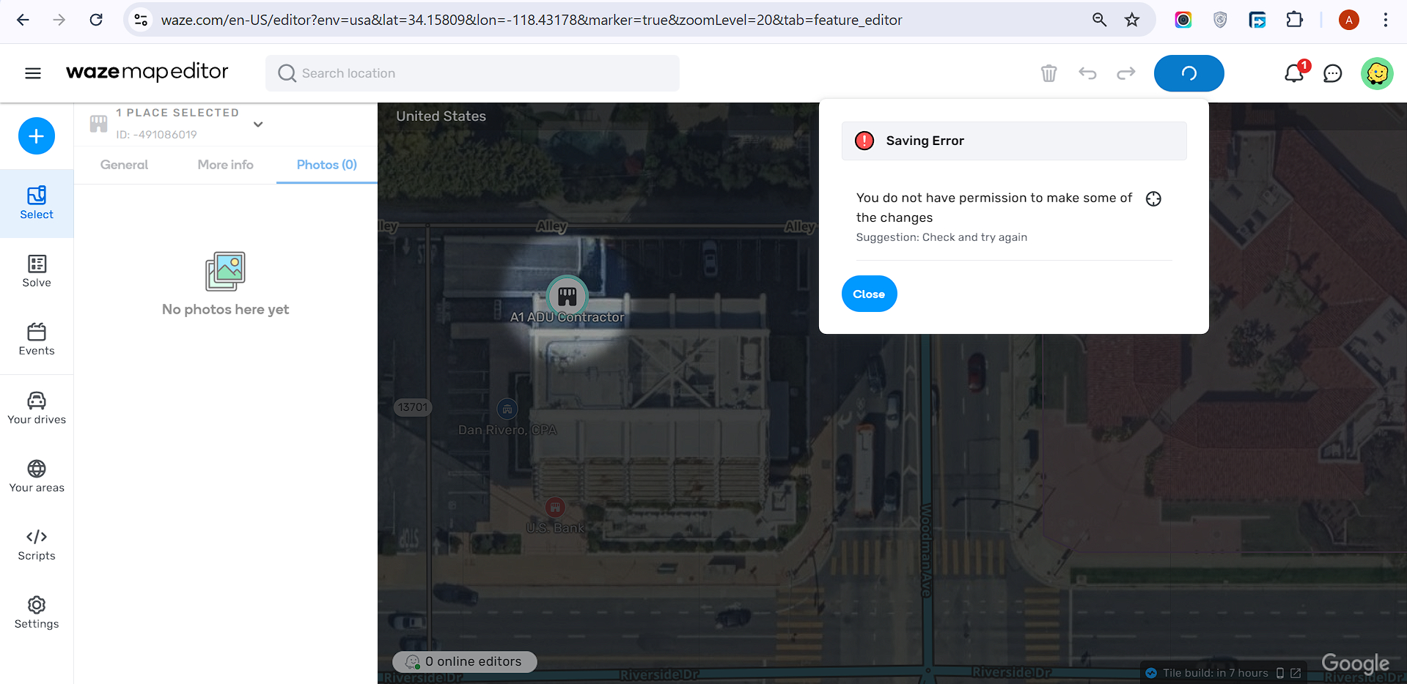Click the locate target icon in error
This screenshot has width=1407, height=684.
tap(1153, 199)
